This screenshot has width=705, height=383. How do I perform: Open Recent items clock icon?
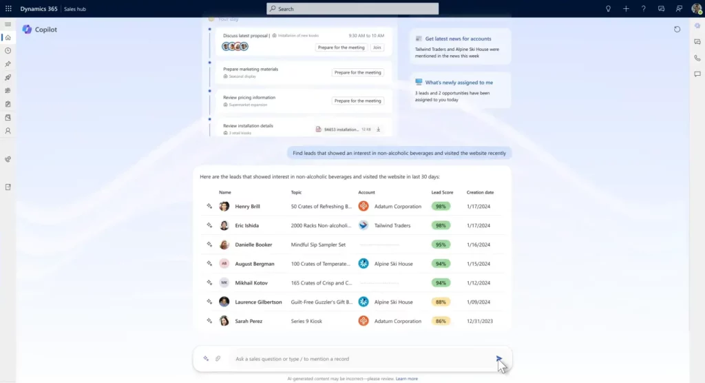tap(8, 50)
